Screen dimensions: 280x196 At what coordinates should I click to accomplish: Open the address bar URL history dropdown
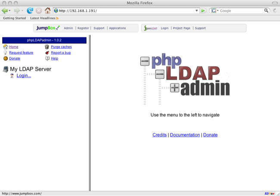[196, 11]
